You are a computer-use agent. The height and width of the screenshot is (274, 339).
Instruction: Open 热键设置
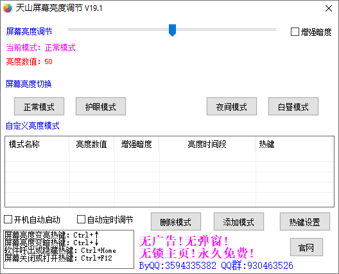click(305, 222)
